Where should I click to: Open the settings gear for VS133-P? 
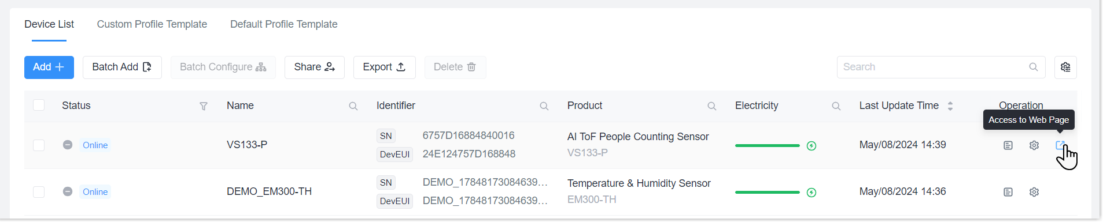1034,145
